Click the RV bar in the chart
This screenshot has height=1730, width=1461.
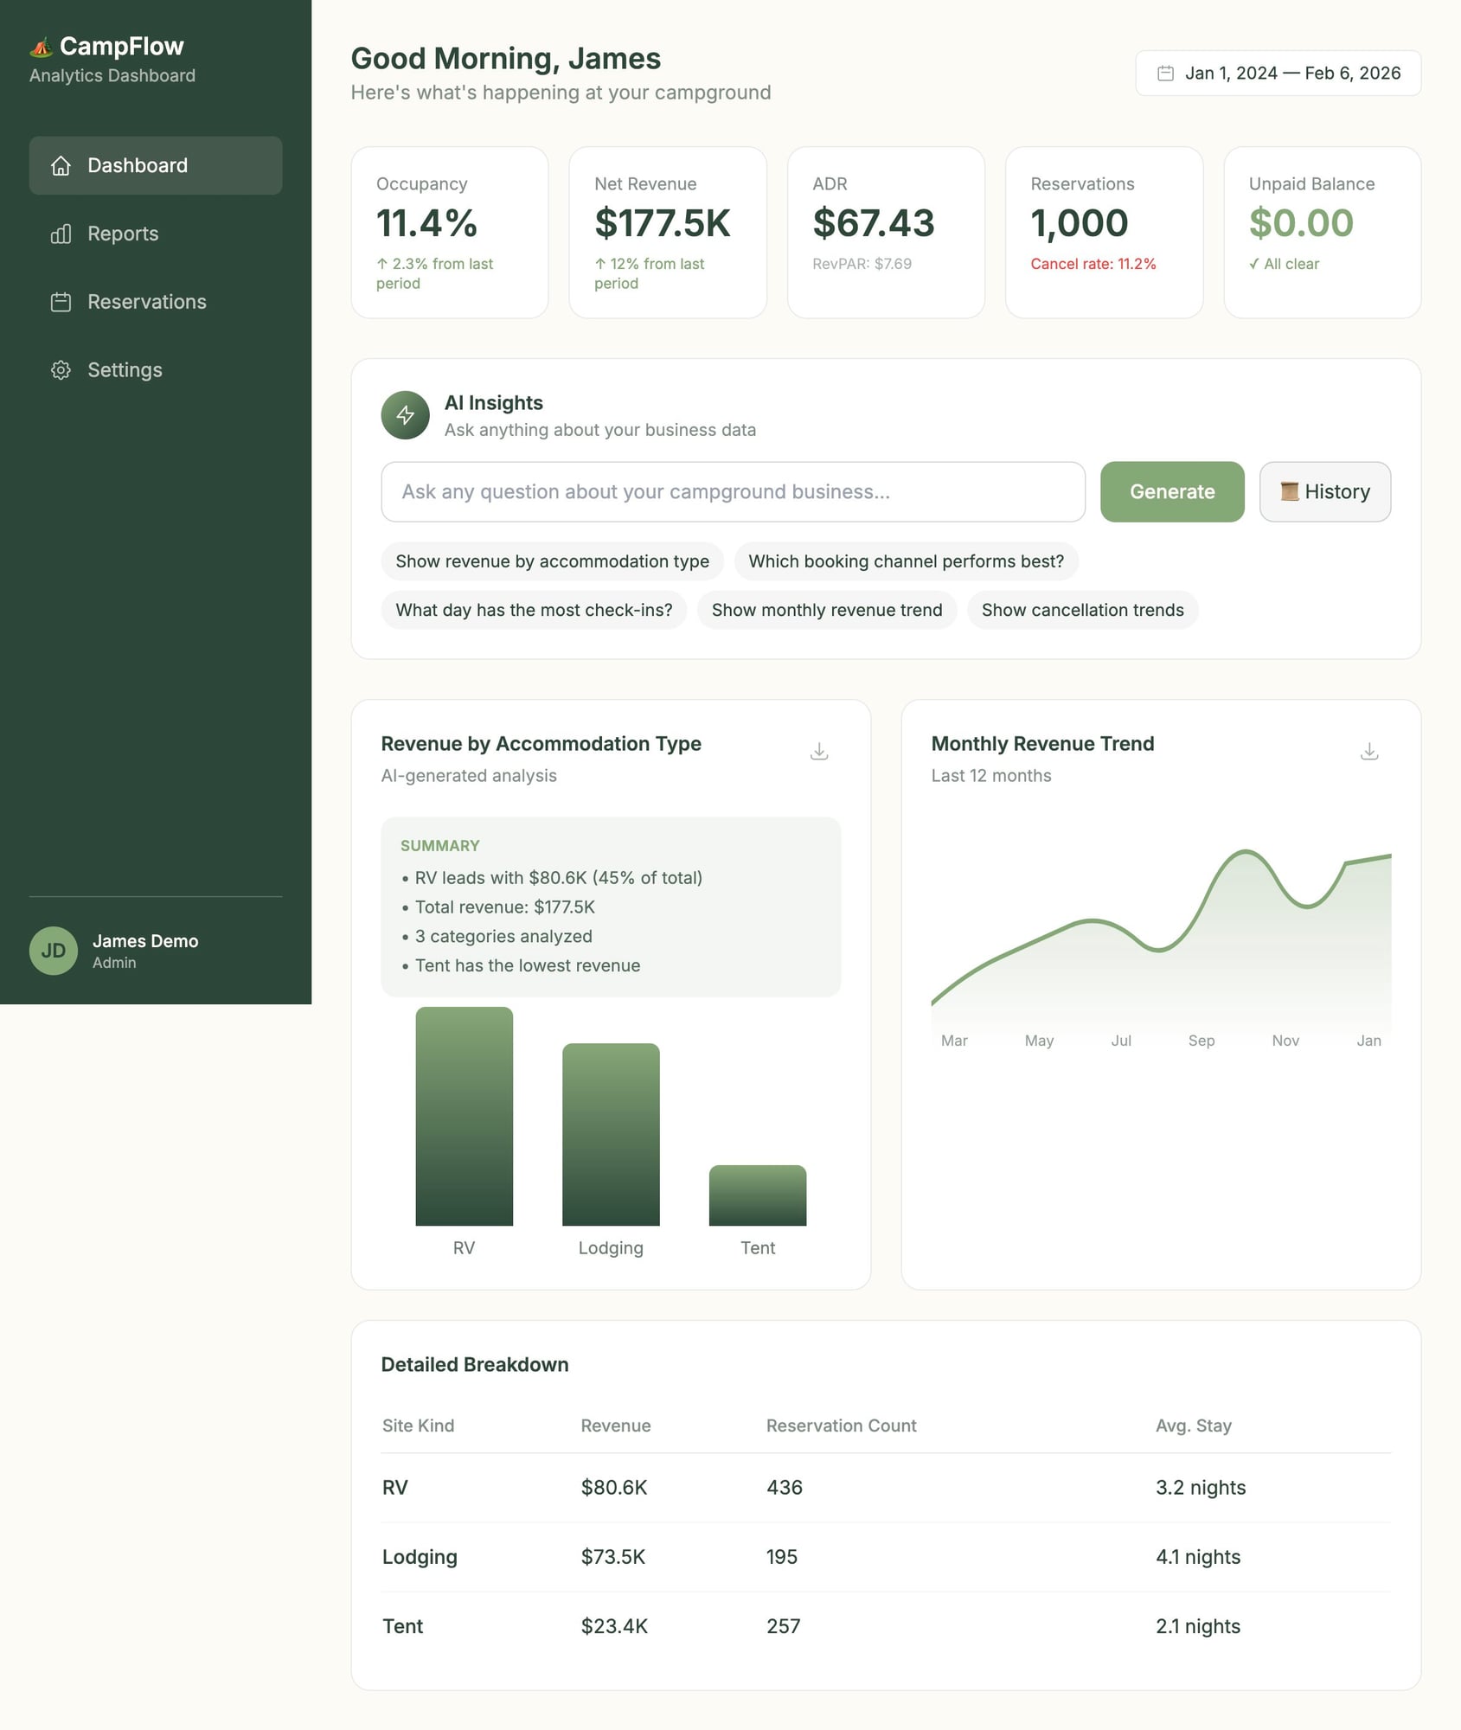(x=464, y=1116)
